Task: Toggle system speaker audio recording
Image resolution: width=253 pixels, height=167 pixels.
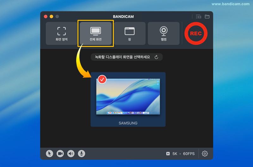Action: tap(71, 153)
